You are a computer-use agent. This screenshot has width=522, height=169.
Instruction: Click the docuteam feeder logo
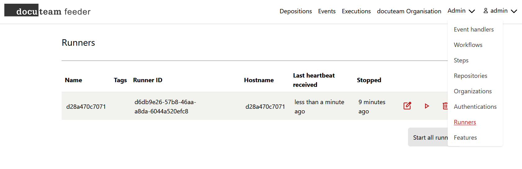click(x=47, y=10)
